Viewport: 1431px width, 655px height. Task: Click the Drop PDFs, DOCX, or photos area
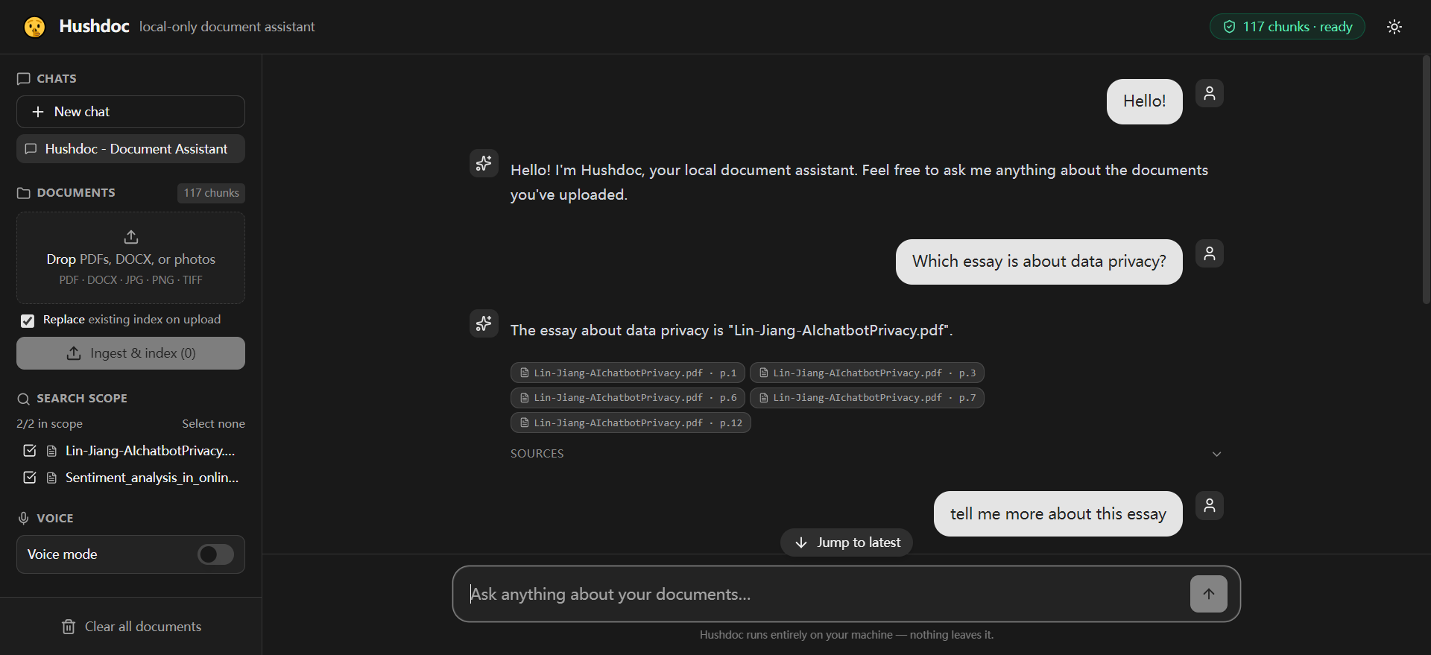130,258
